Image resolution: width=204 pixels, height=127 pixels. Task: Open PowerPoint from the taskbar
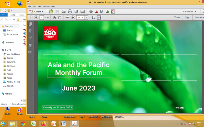(x=54, y=124)
